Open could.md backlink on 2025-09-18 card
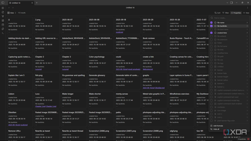251x141 pixels. (x=119, y=32)
